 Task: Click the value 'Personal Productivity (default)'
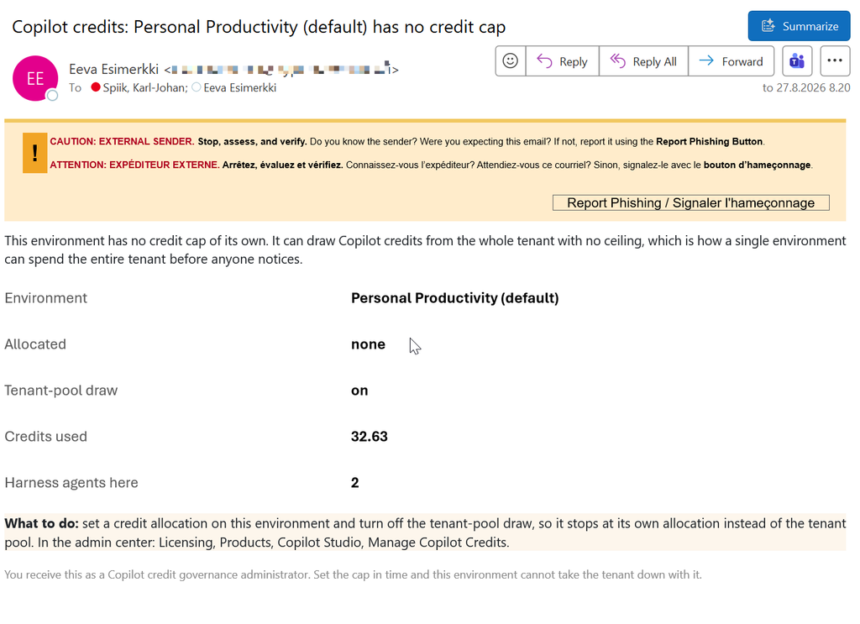point(454,298)
